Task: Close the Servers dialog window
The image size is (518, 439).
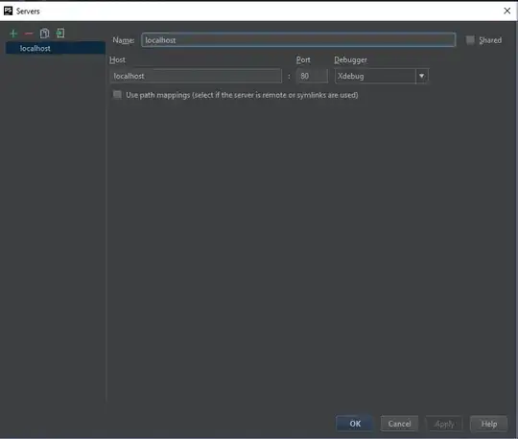Action: [507, 11]
